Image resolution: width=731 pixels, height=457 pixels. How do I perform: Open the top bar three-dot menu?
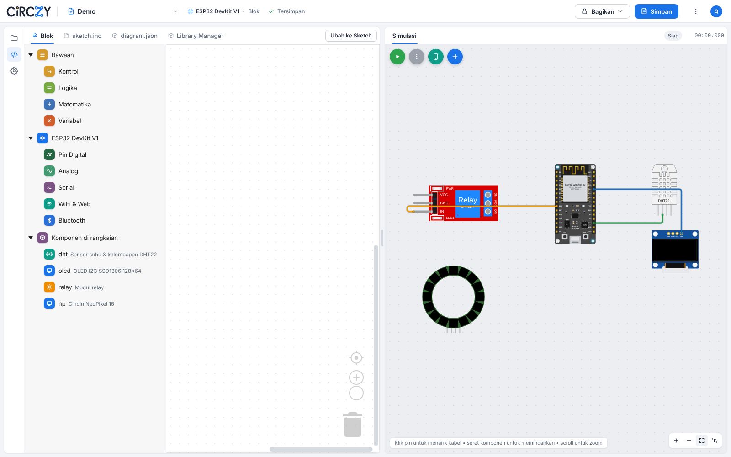click(696, 11)
